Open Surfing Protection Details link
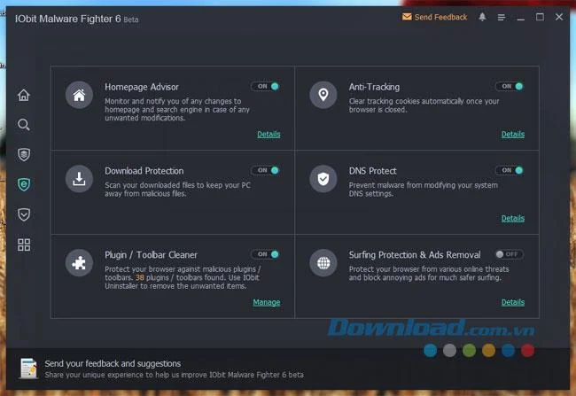 [513, 302]
